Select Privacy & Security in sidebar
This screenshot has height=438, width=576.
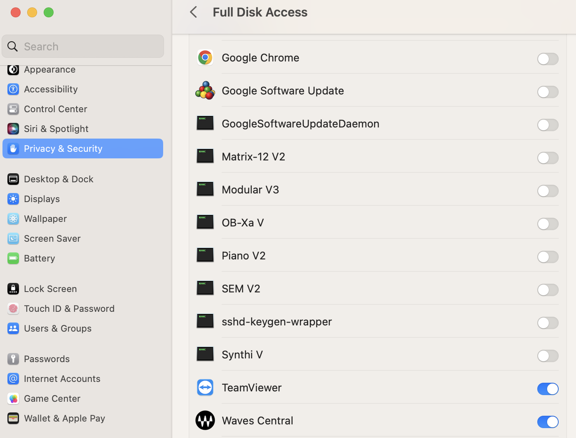pyautogui.click(x=83, y=148)
